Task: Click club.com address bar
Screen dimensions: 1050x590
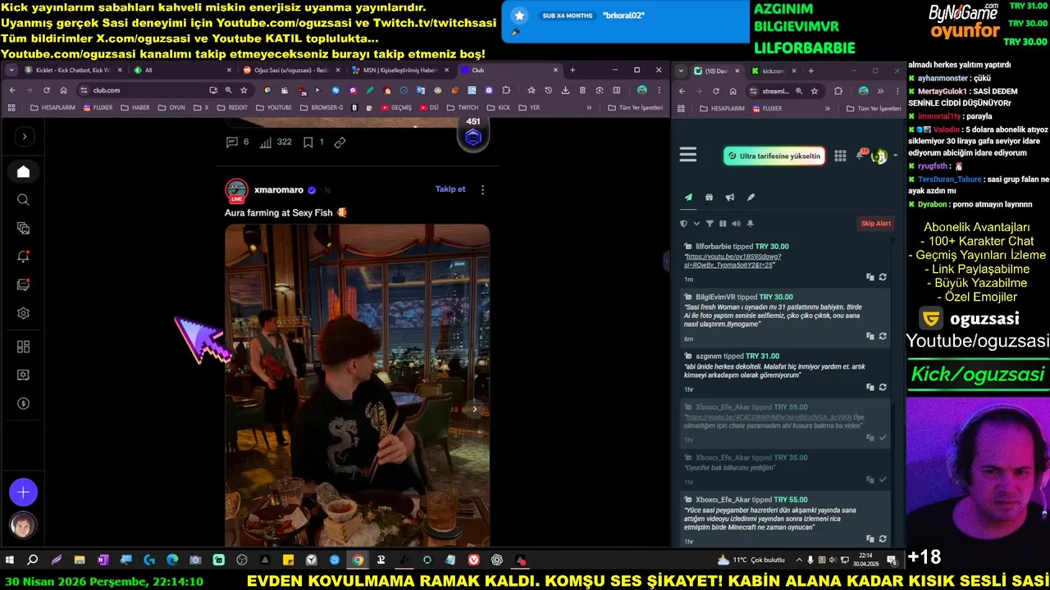Action: click(x=148, y=90)
